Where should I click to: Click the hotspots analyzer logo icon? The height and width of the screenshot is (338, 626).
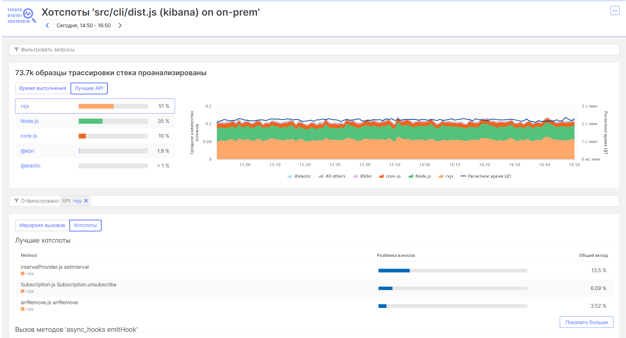(x=22, y=16)
